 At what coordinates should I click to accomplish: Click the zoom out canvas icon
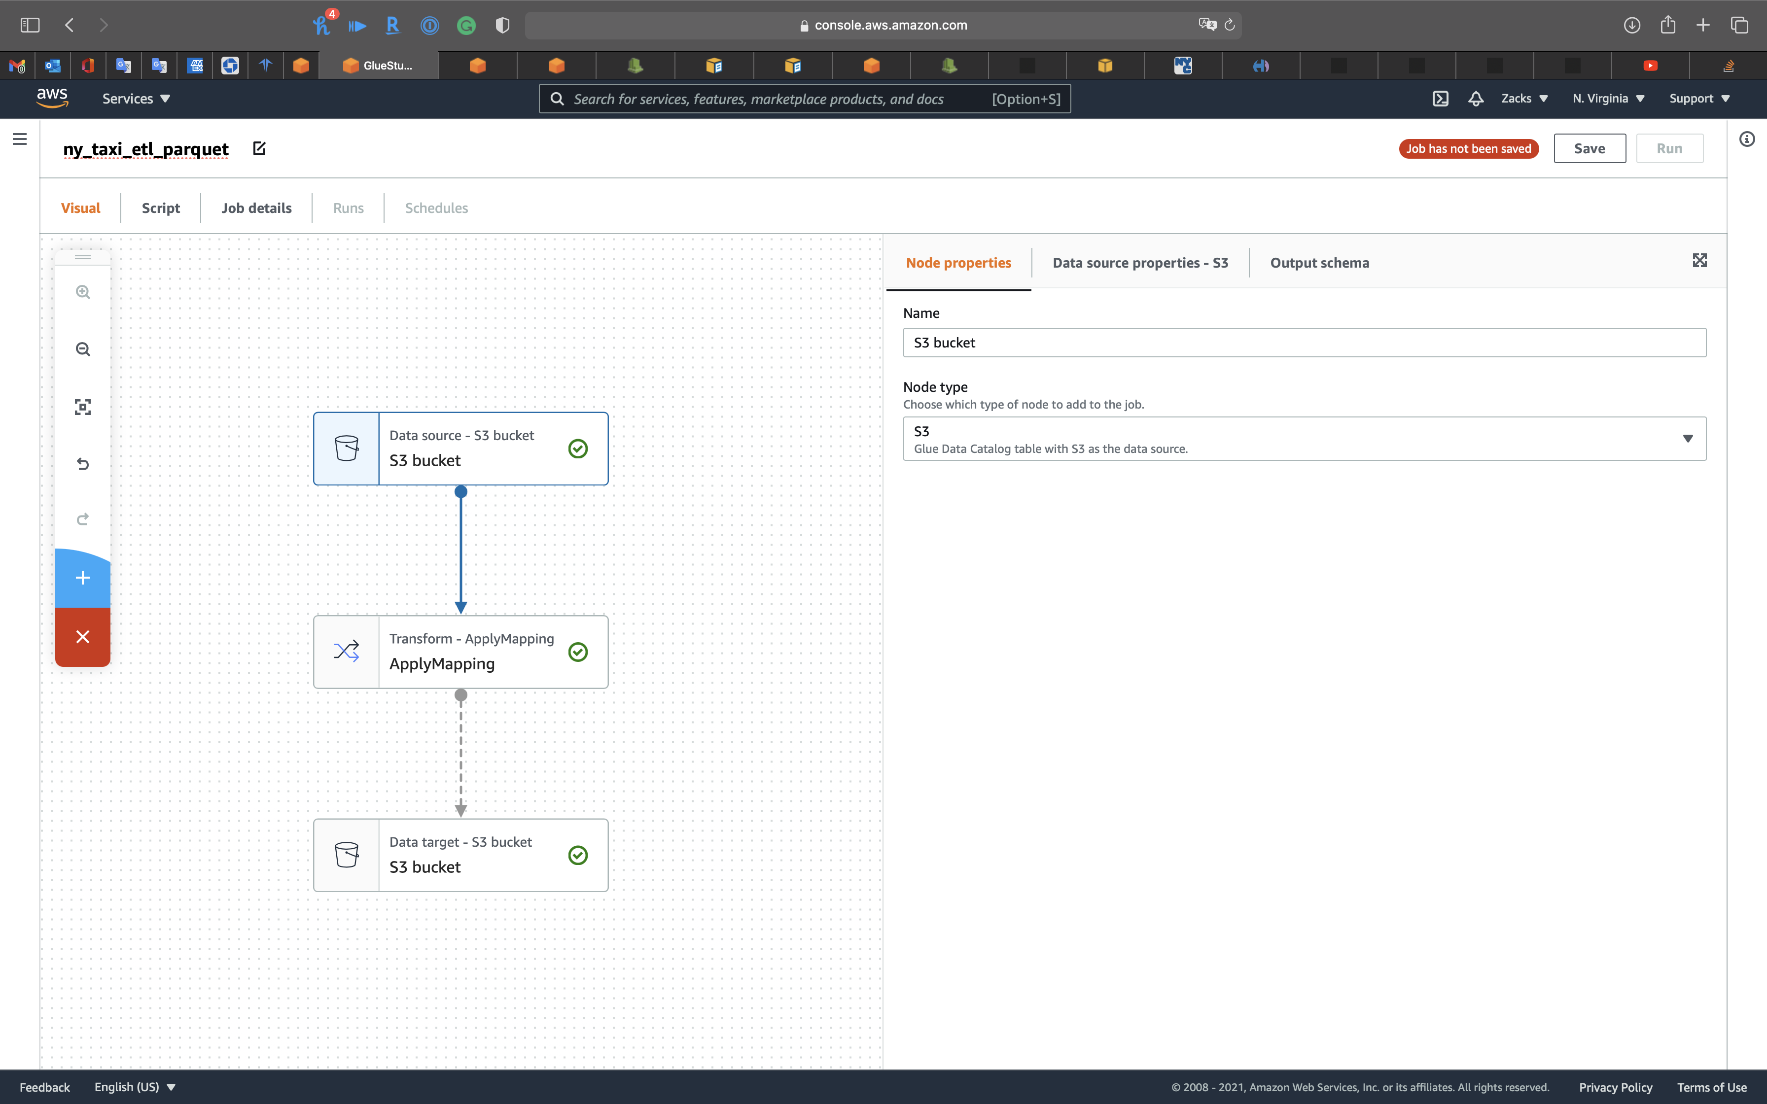[x=82, y=349]
